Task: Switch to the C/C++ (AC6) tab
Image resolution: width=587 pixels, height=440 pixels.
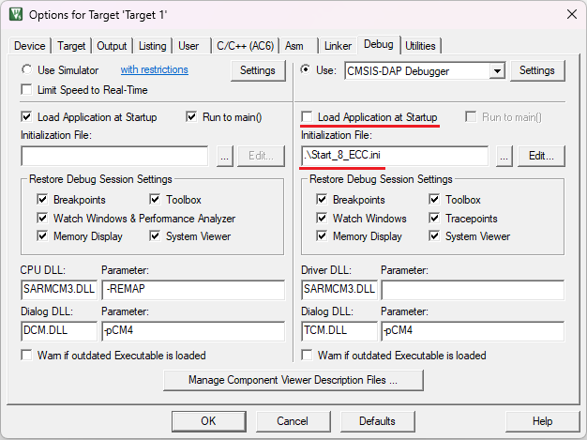Action: pyautogui.click(x=244, y=46)
